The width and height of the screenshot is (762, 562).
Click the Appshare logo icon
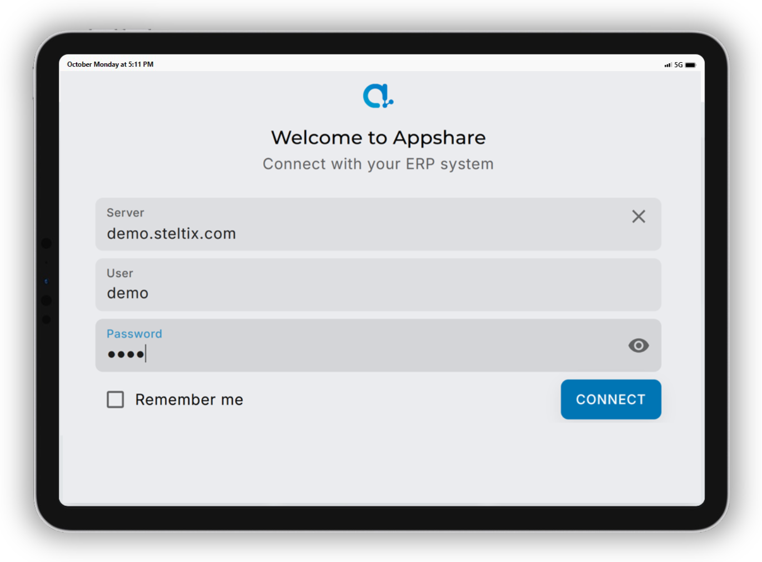[x=378, y=95]
